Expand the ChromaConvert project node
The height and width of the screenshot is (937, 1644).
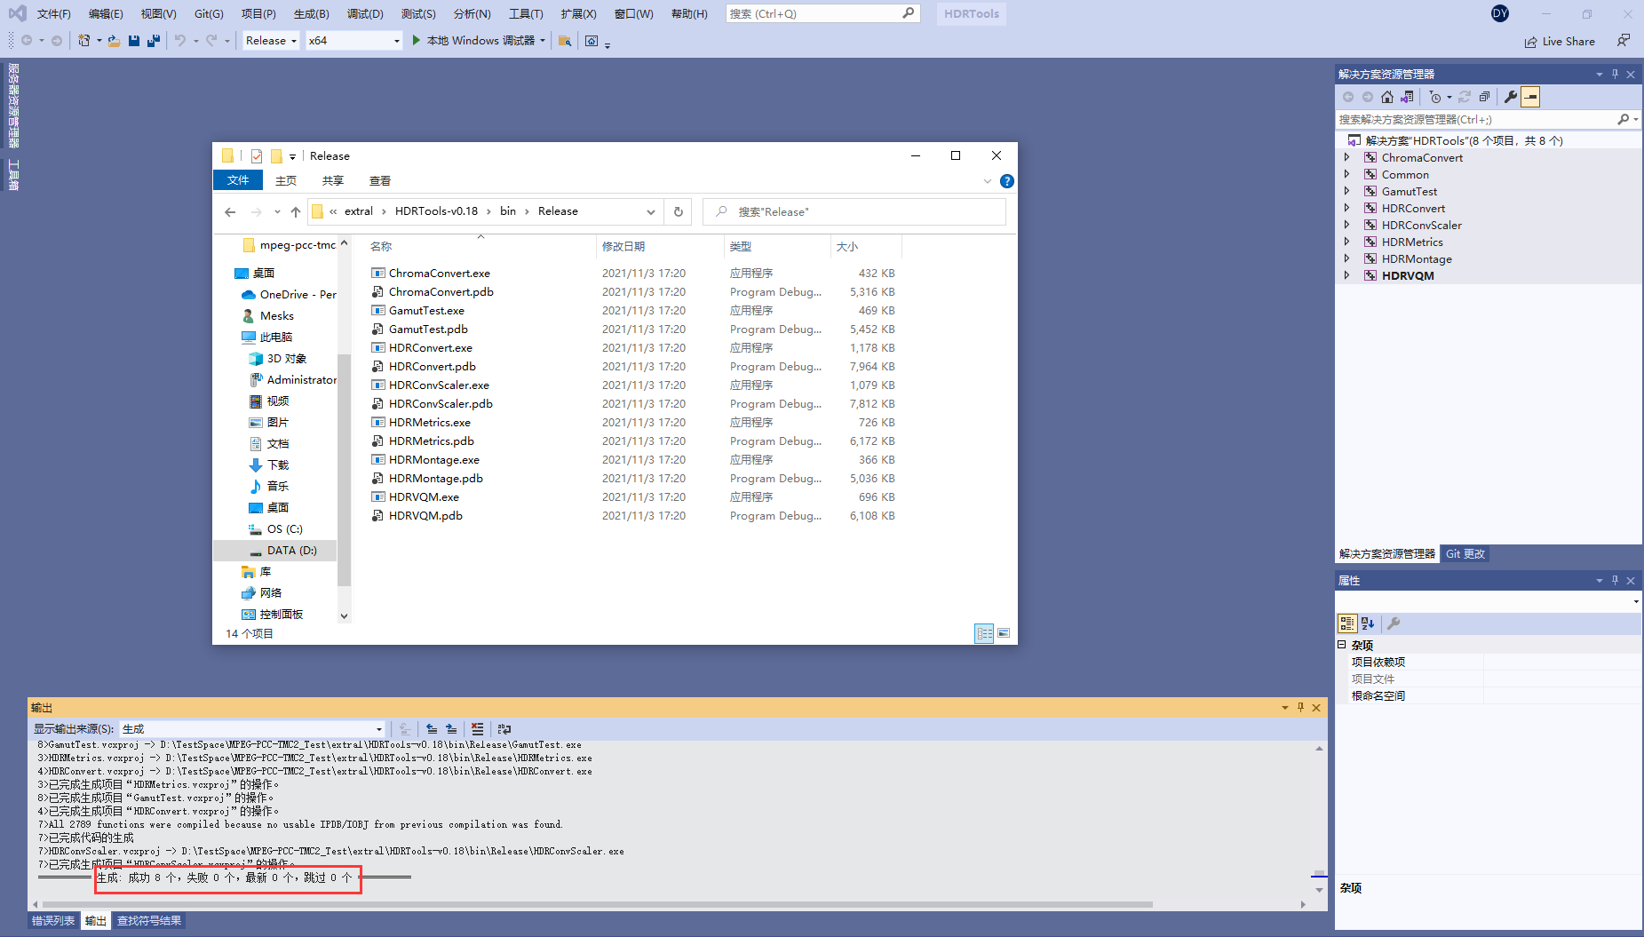tap(1346, 157)
